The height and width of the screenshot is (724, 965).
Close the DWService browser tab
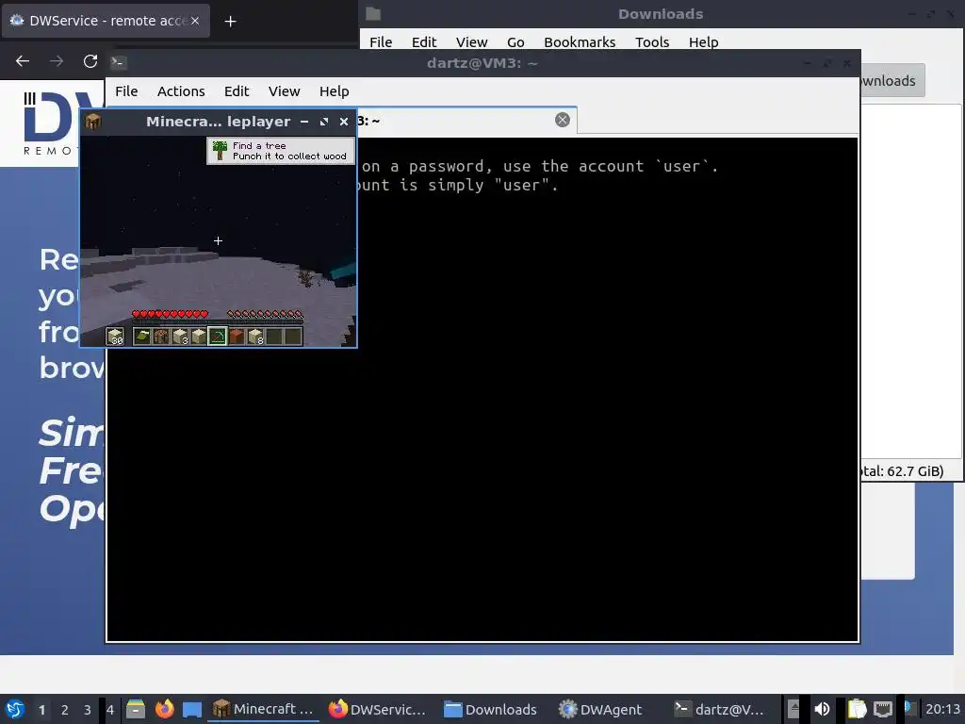pyautogui.click(x=195, y=21)
